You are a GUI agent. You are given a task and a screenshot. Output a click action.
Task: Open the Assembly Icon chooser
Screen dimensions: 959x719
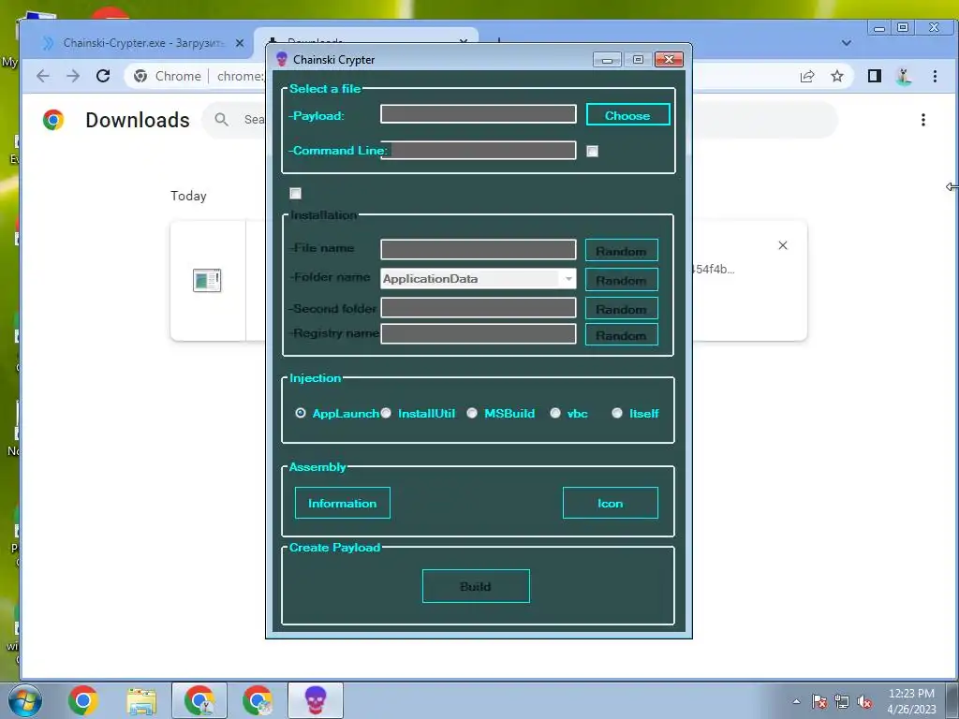[x=611, y=503]
